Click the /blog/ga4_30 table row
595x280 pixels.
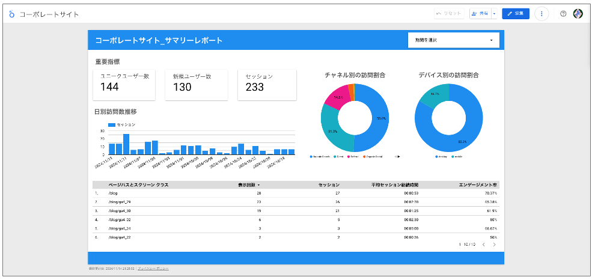click(x=296, y=210)
